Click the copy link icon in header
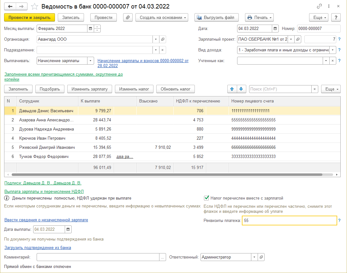Screen dimensions: 347x273 coord(320,7)
